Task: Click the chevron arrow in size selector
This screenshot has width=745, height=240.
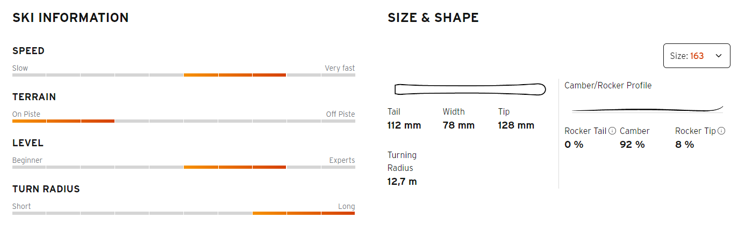Action: tap(719, 56)
